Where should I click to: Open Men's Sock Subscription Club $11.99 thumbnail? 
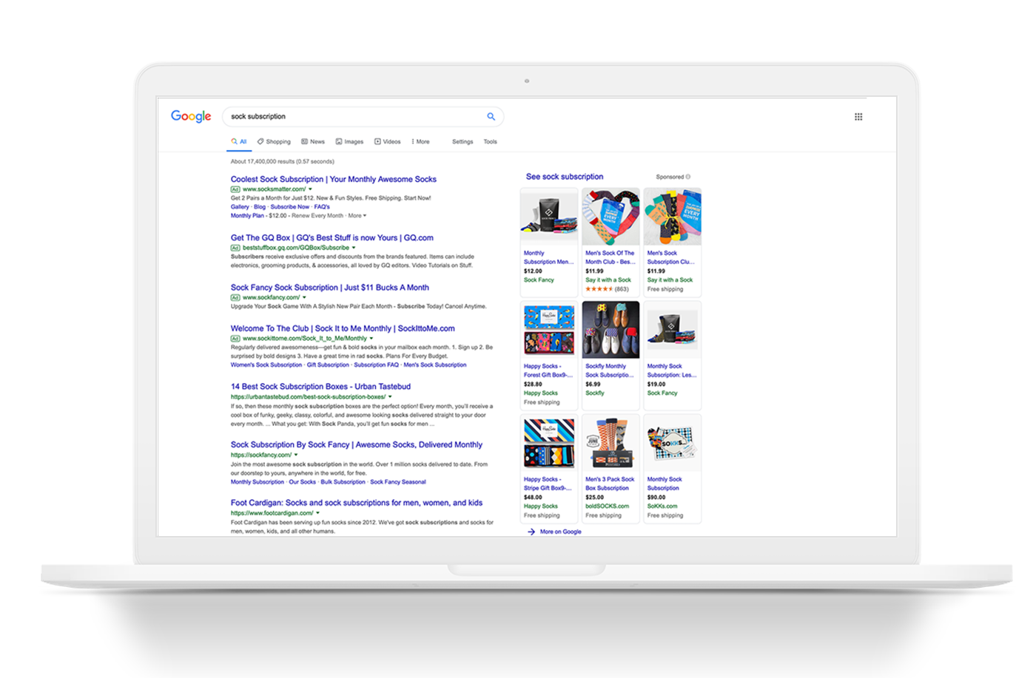(672, 217)
